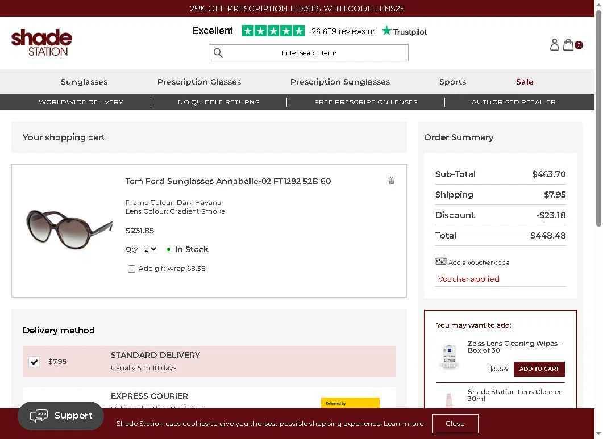This screenshot has width=603, height=439.
Task: Click the Zeiss wipes $5.54 price
Action: point(498,369)
